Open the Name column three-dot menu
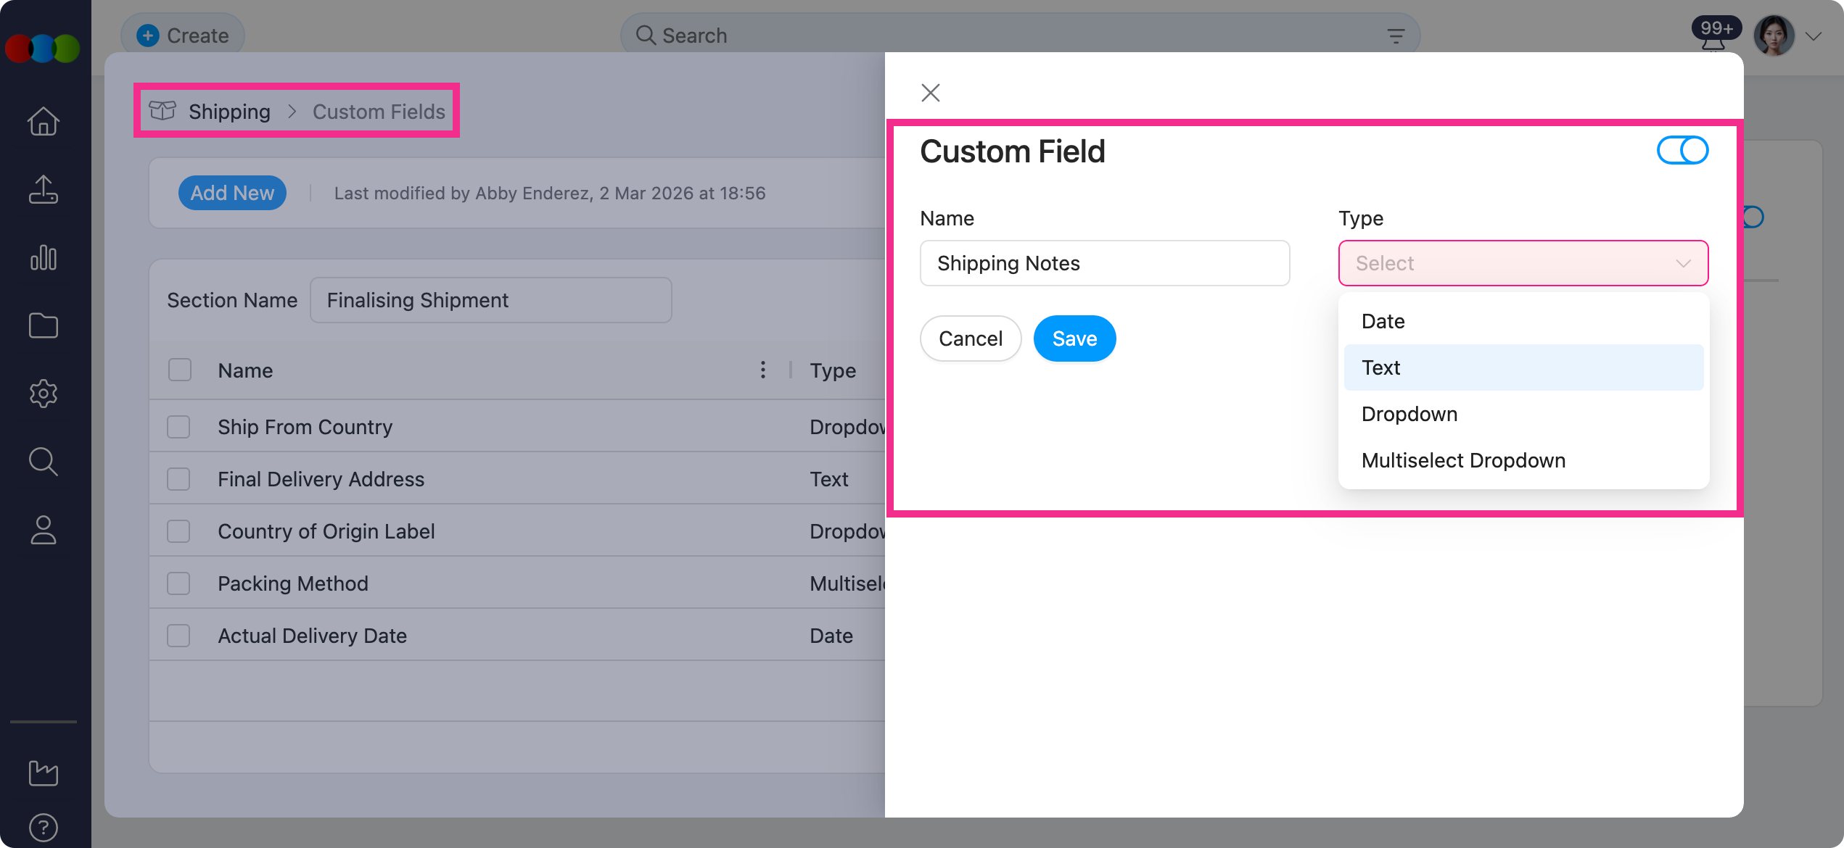1844x848 pixels. click(x=762, y=370)
